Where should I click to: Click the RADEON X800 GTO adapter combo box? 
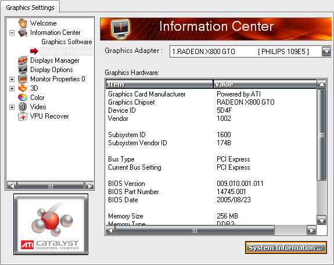click(250, 51)
